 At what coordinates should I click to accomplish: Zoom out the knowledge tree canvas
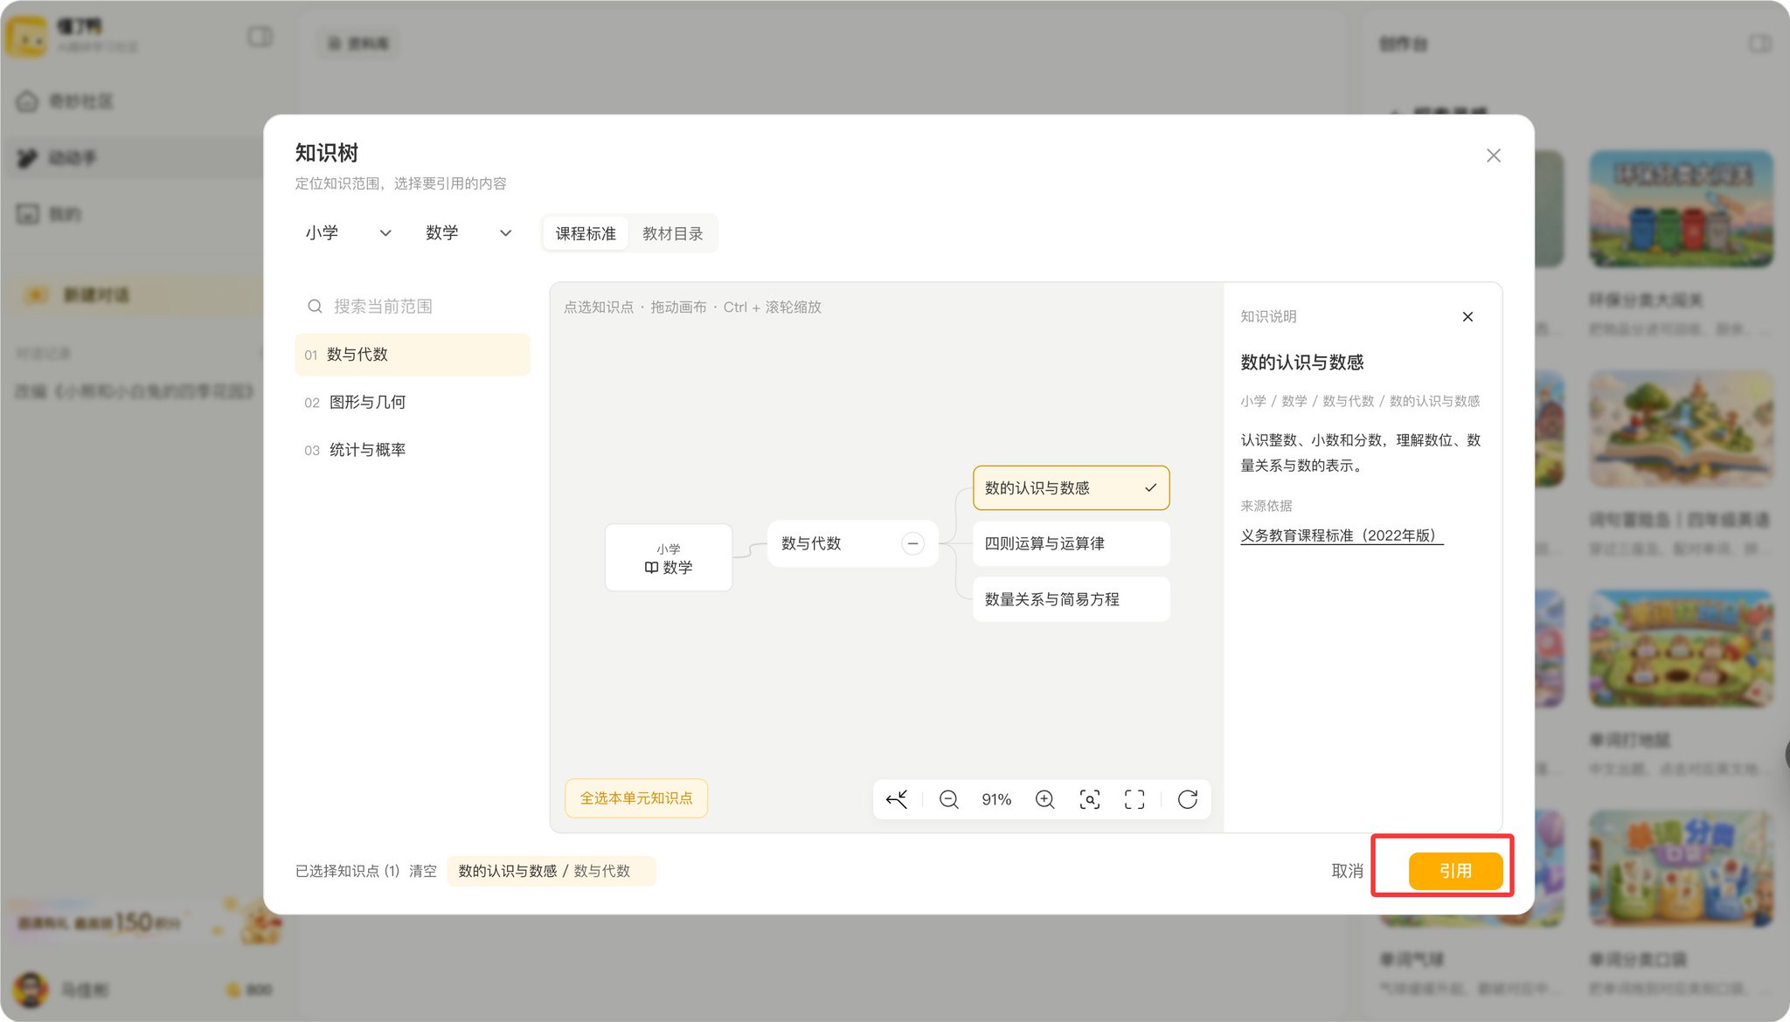coord(948,799)
